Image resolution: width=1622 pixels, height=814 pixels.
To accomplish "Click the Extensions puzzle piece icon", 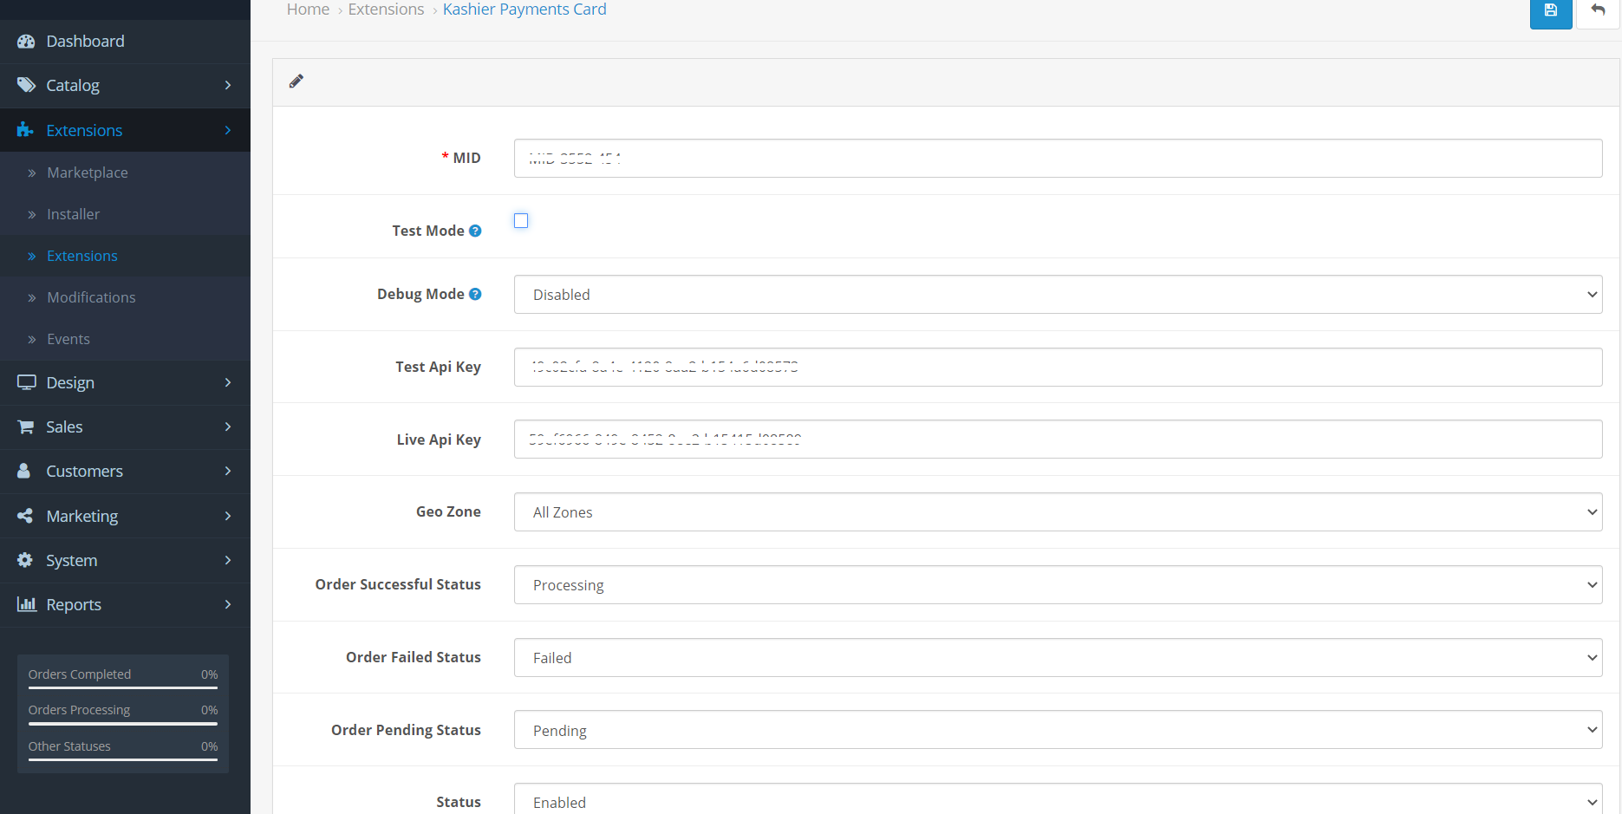I will (25, 130).
